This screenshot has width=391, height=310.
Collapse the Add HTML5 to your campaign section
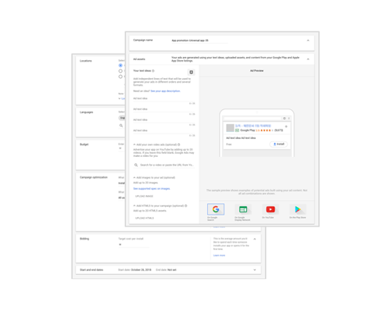pos(135,205)
